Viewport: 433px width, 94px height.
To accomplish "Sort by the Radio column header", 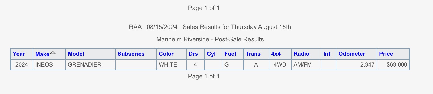I will coord(301,54).
